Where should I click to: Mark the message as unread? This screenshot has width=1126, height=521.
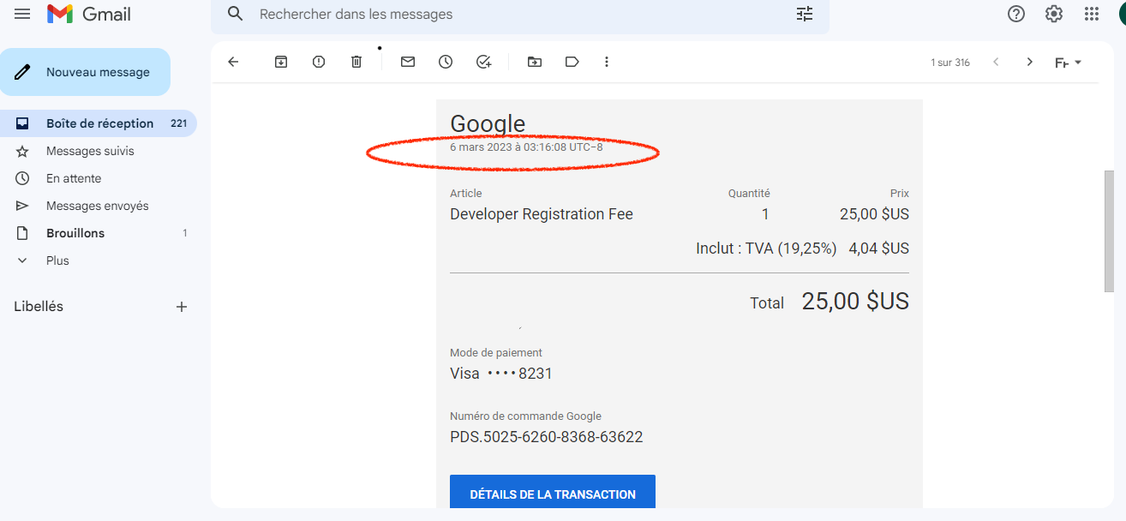click(408, 62)
